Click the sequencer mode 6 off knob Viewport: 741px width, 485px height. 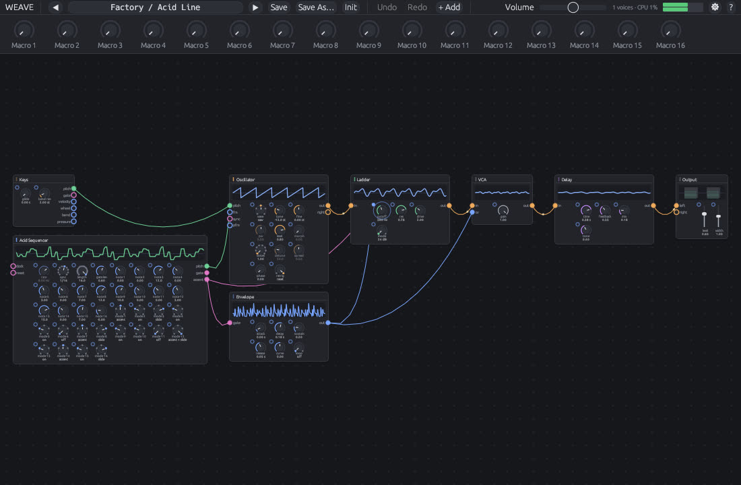point(63,331)
